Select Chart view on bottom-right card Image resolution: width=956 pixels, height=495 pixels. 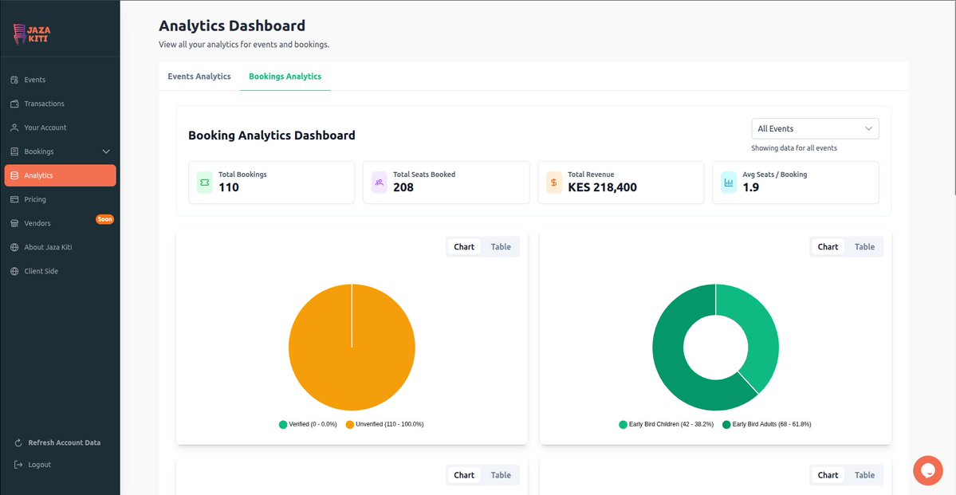(x=828, y=475)
